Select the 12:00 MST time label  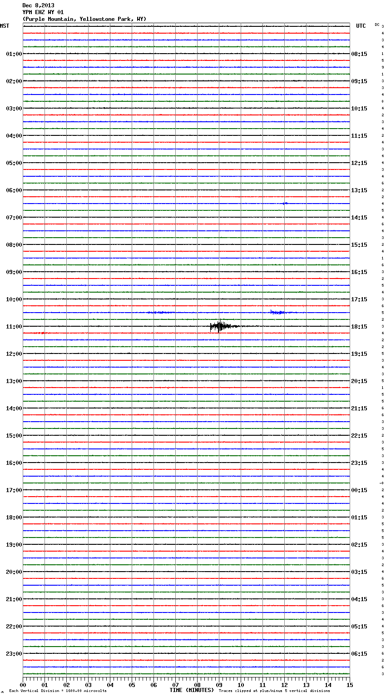[x=14, y=354]
